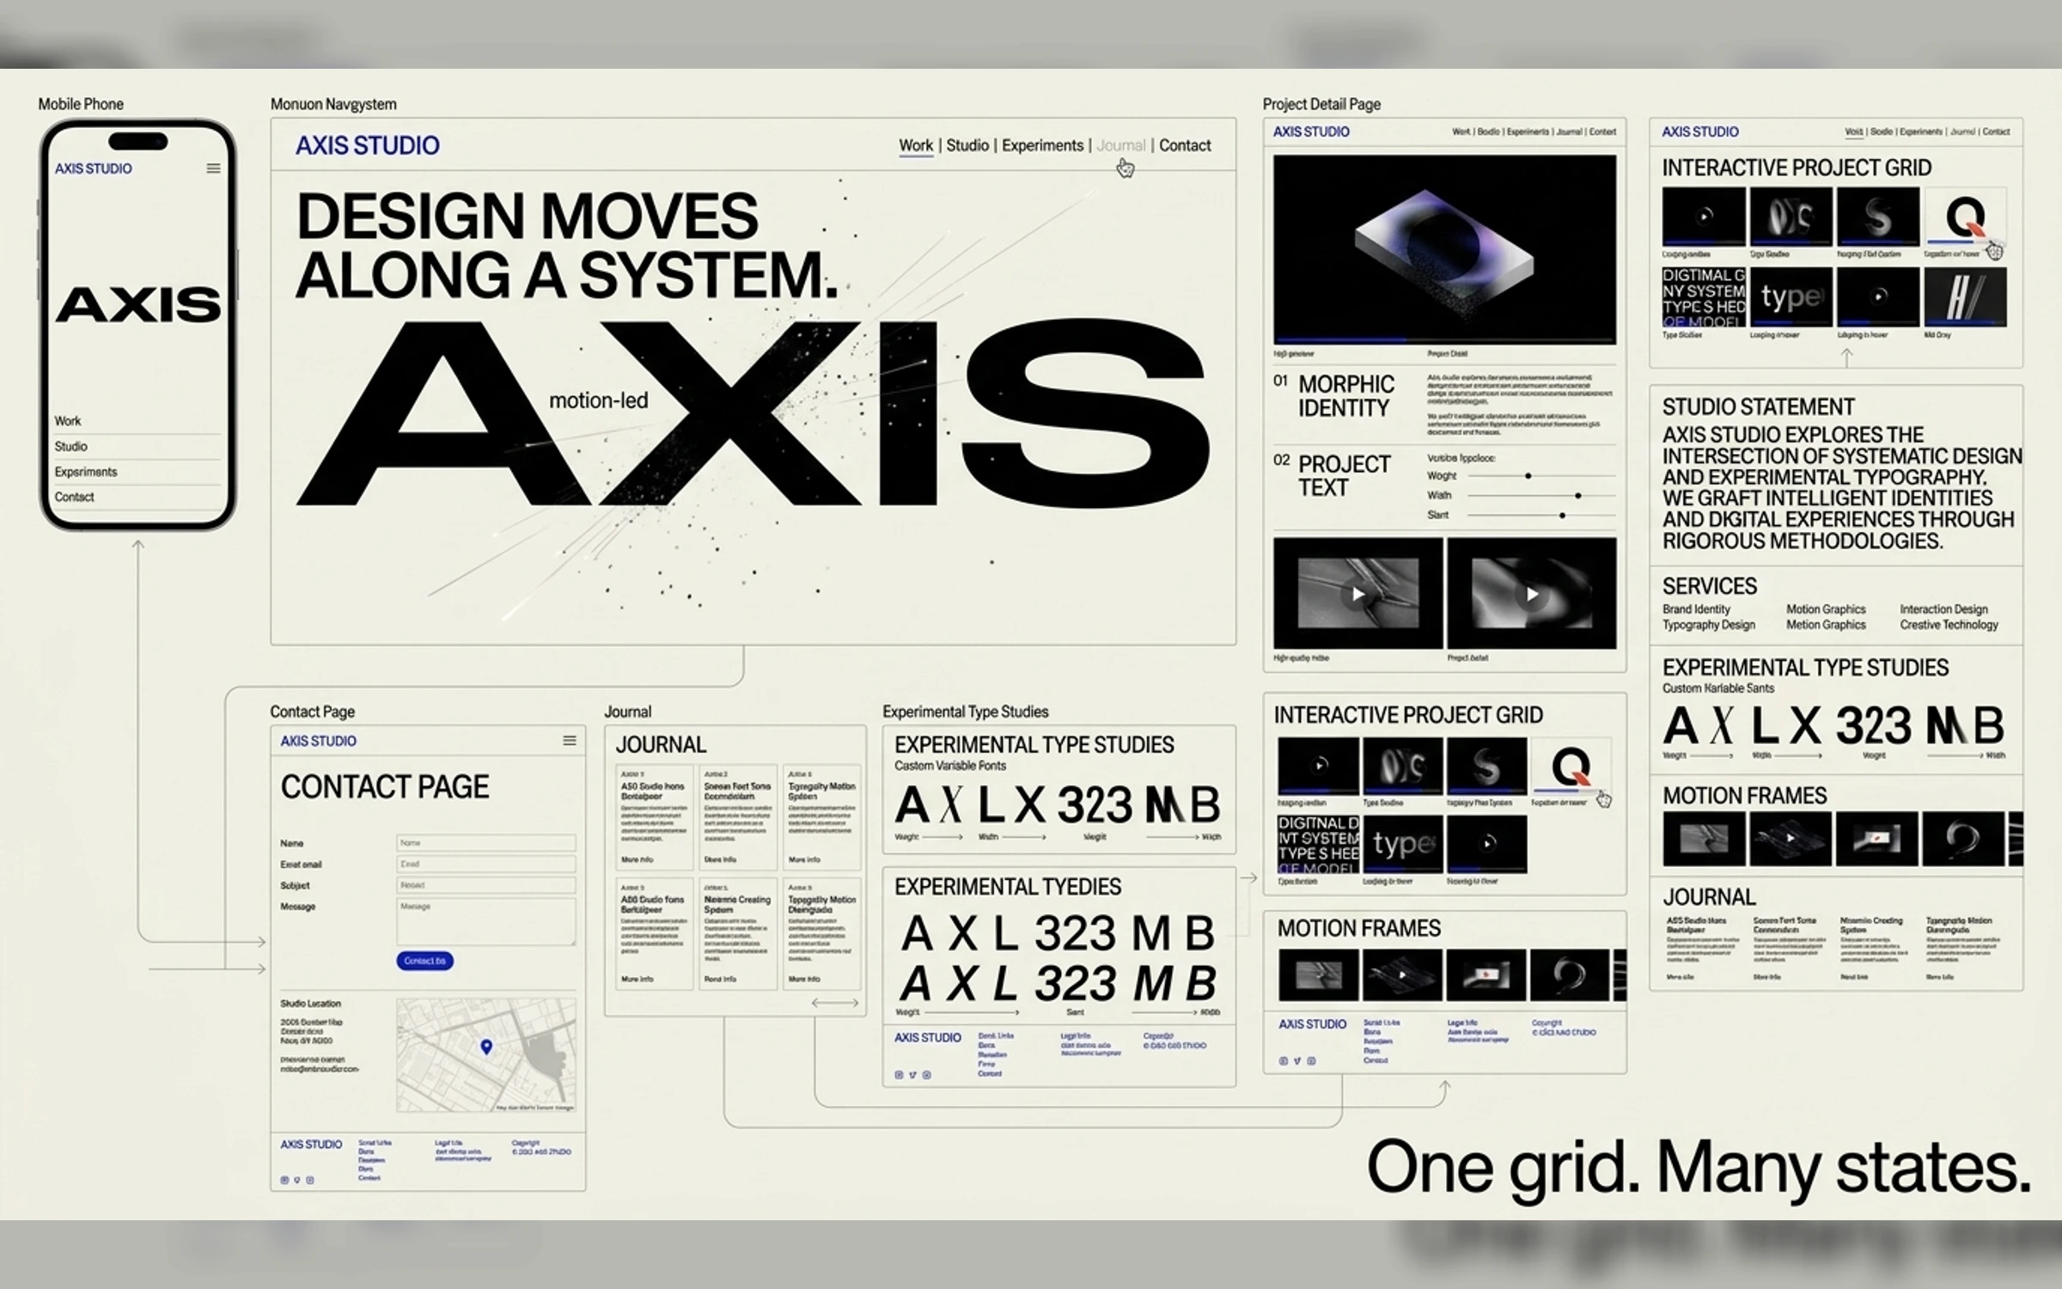Click into the Name input field
2062x1289 pixels.
tap(485, 843)
